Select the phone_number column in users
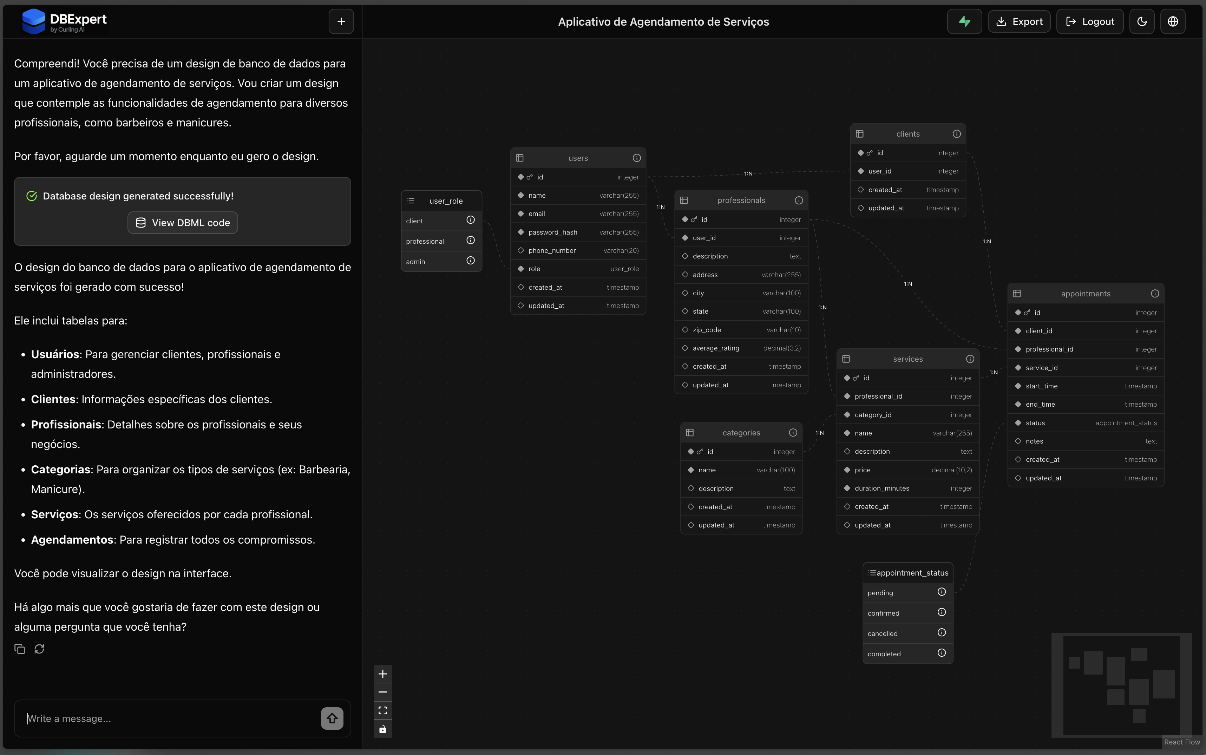This screenshot has width=1206, height=755. tap(578, 251)
